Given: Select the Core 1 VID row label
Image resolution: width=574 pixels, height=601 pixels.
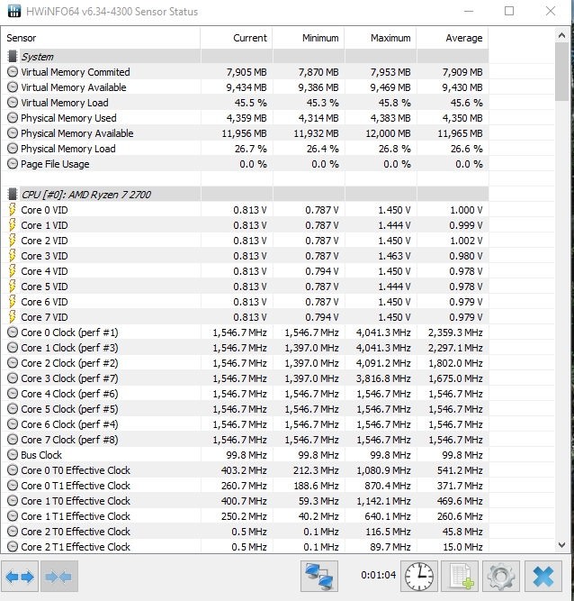Looking at the screenshot, I should click(x=44, y=225).
